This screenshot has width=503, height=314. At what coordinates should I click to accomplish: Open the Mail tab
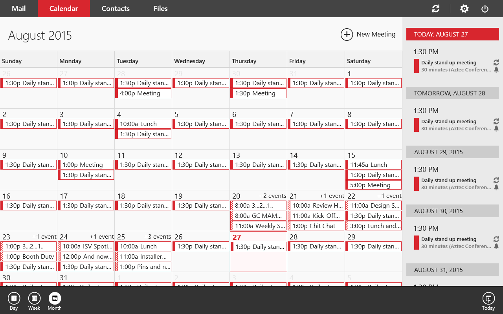pos(18,9)
